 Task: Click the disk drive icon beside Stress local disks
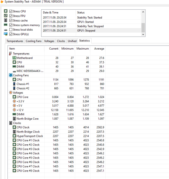pos(6,30)
